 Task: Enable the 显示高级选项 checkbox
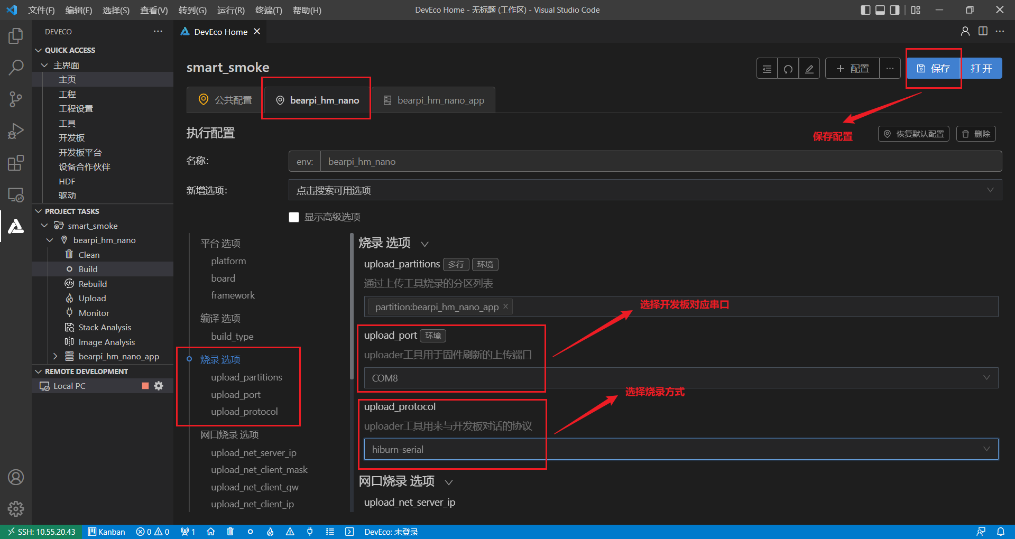(294, 217)
